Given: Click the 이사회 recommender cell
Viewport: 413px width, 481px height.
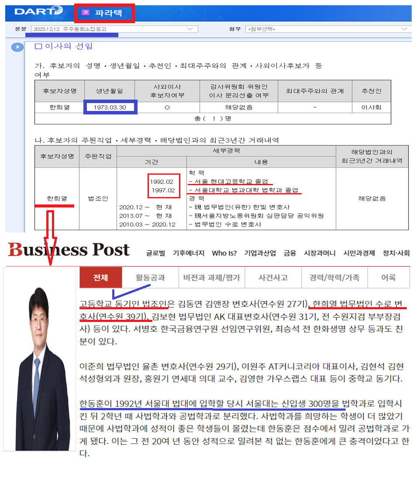Looking at the screenshot, I should pos(371,107).
